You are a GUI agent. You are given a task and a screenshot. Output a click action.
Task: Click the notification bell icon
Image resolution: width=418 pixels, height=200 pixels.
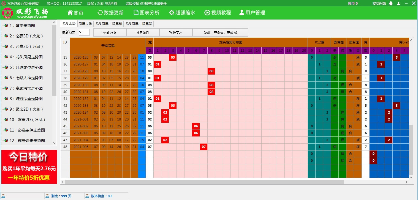point(391,3)
